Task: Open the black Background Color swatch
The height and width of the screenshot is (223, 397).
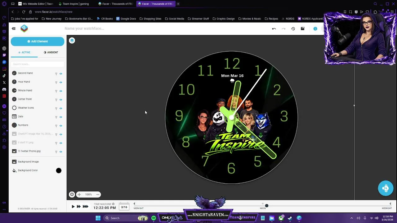Action: point(59,171)
